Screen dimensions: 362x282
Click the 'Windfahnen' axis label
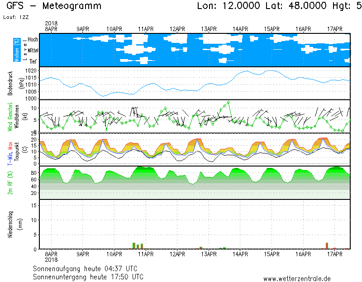tap(17, 116)
